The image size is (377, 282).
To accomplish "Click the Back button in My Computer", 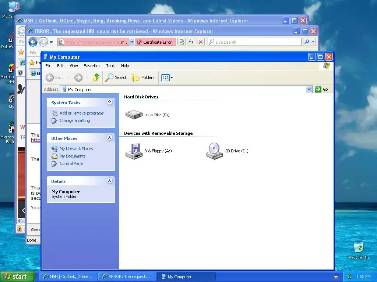I will (x=55, y=77).
